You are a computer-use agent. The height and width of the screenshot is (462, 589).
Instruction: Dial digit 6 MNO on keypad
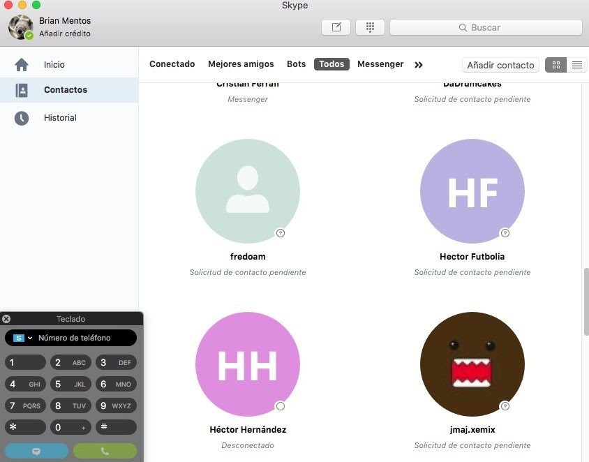click(116, 384)
